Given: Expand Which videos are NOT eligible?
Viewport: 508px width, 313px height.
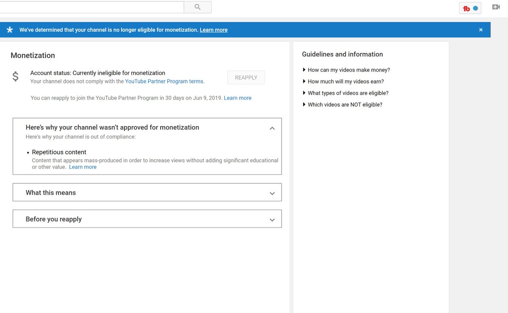Looking at the screenshot, I should [342, 105].
